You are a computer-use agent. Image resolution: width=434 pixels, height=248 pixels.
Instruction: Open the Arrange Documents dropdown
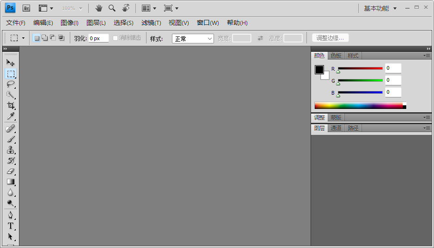click(149, 8)
